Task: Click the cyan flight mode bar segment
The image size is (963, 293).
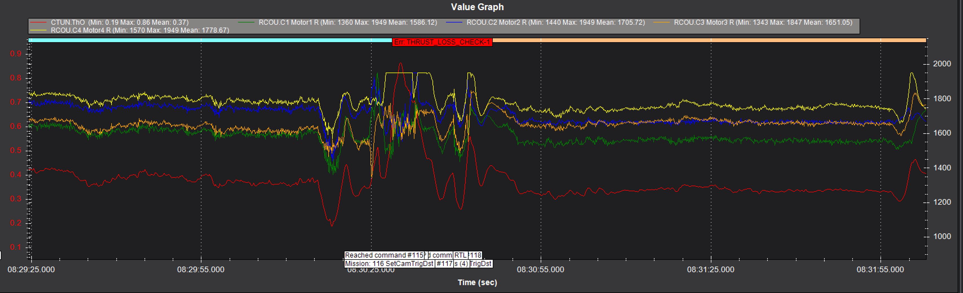Action: (x=210, y=40)
